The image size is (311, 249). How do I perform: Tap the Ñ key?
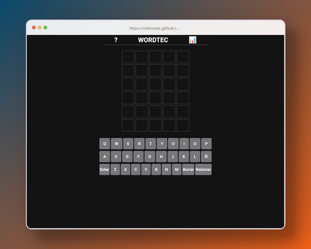(206, 156)
